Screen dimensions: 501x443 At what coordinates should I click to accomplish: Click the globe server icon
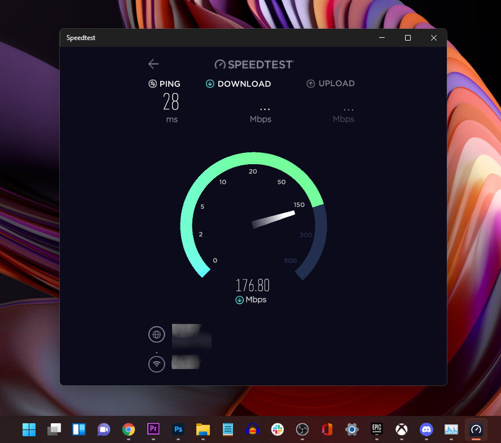(x=157, y=334)
